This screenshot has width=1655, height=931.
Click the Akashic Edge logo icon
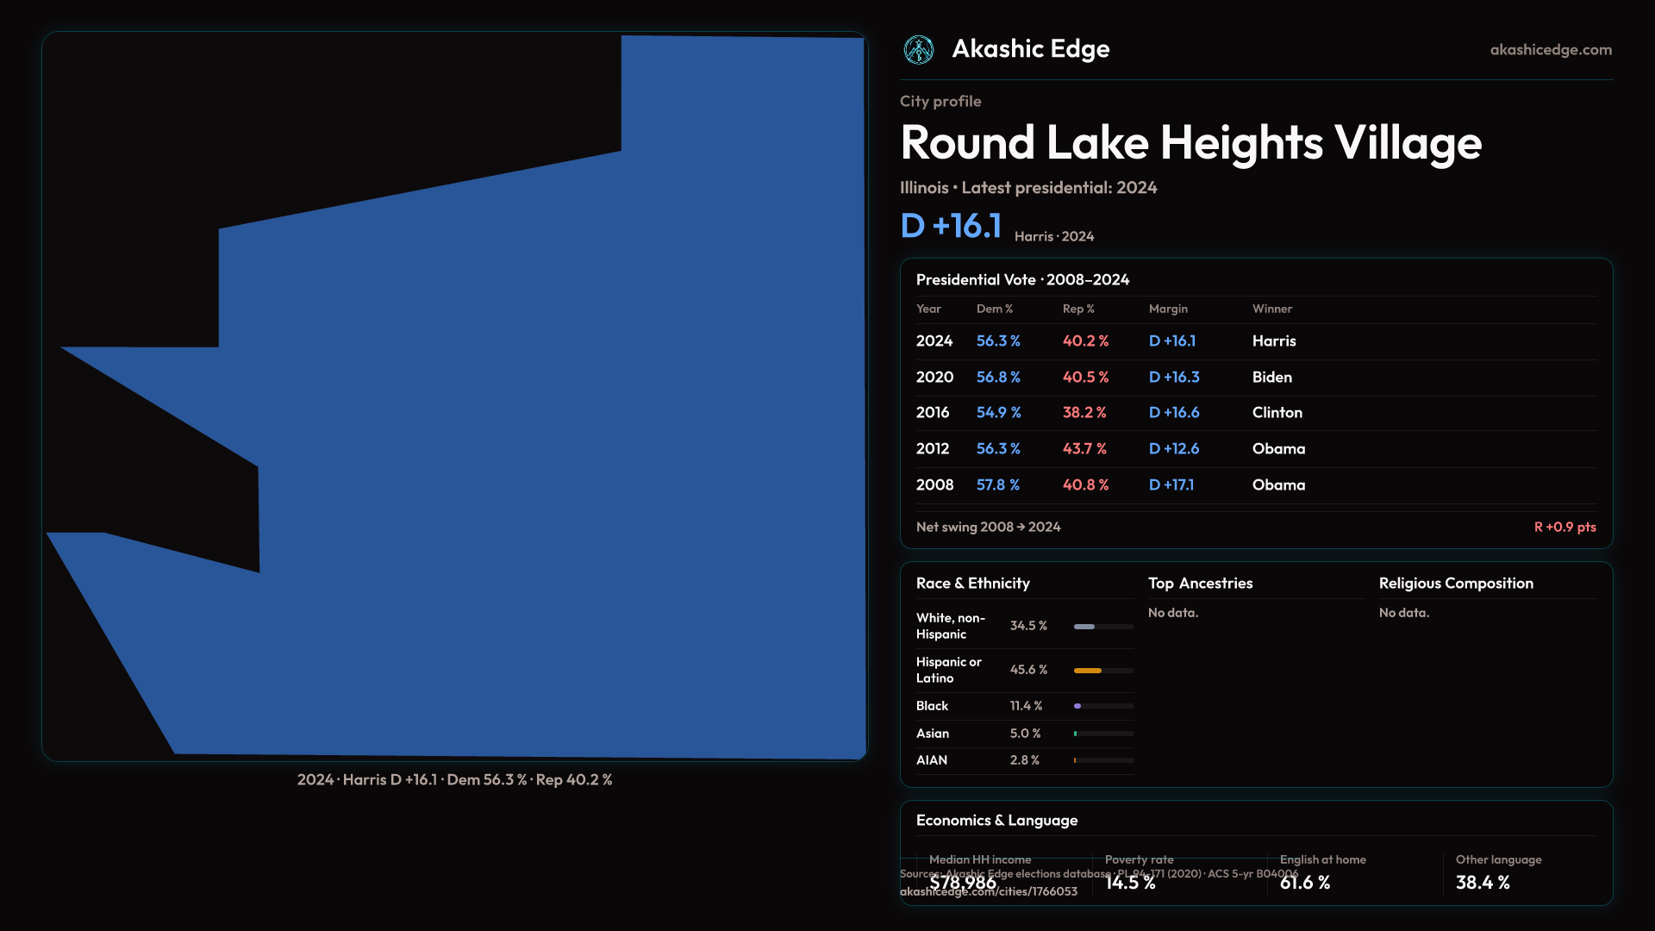coord(918,50)
